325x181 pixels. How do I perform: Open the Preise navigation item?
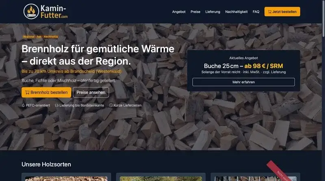point(195,12)
